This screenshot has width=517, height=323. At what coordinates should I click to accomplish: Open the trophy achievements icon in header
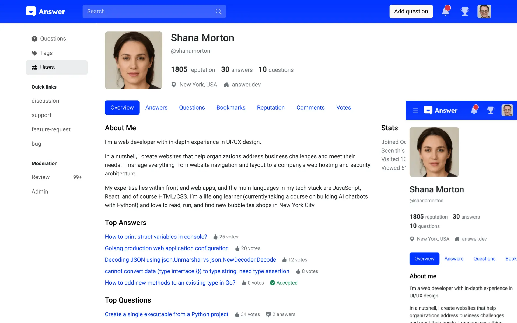tap(465, 12)
